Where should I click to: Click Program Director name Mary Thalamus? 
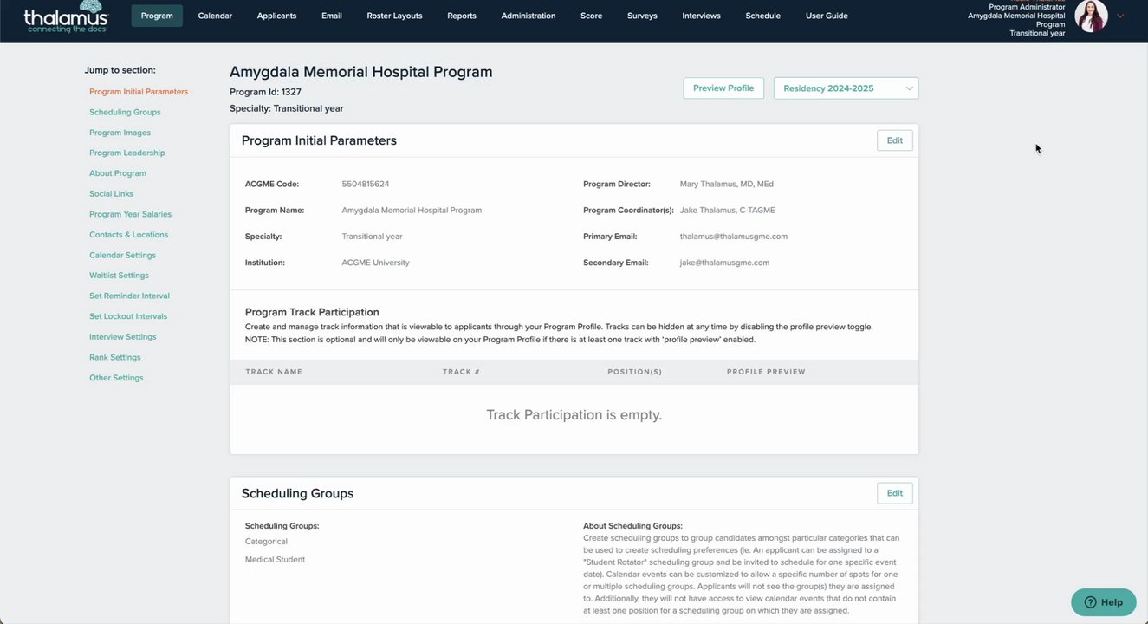tap(727, 185)
